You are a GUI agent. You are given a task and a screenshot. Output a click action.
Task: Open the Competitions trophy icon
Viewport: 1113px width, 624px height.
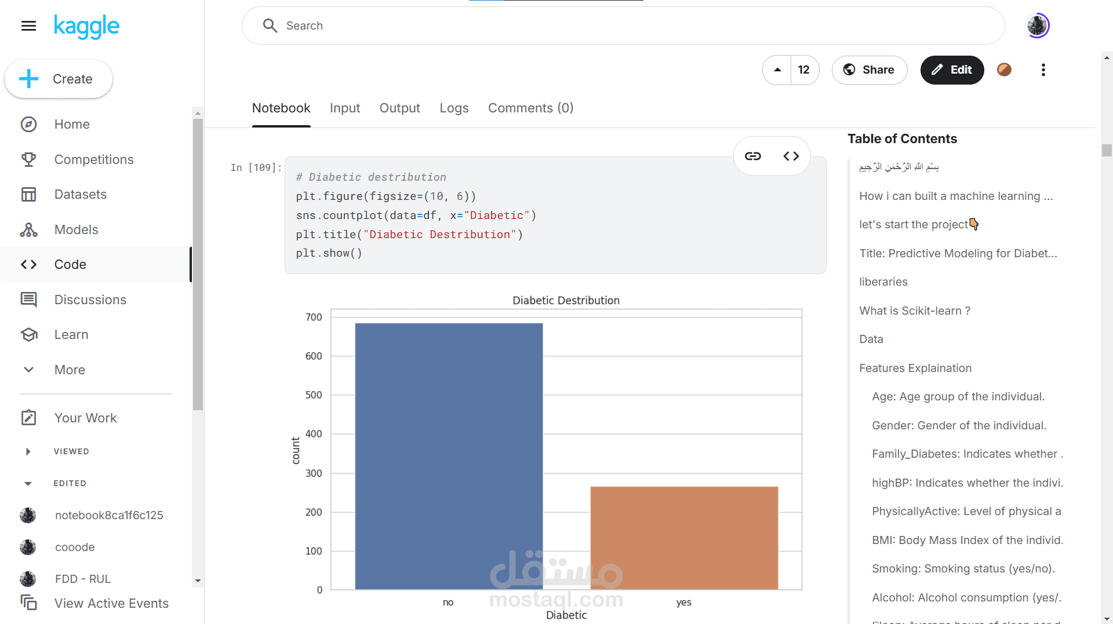click(28, 159)
